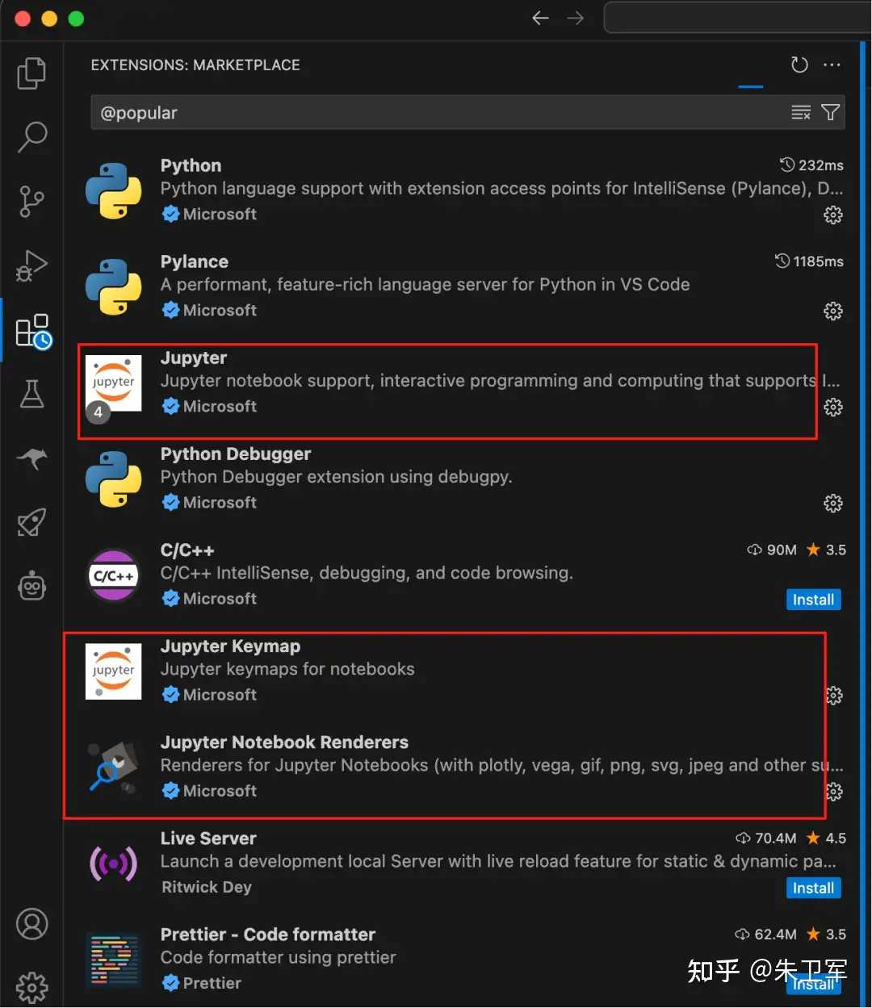Click the EXTENSIONS: MARKETPLACE header
The width and height of the screenshot is (872, 1008).
(x=195, y=65)
